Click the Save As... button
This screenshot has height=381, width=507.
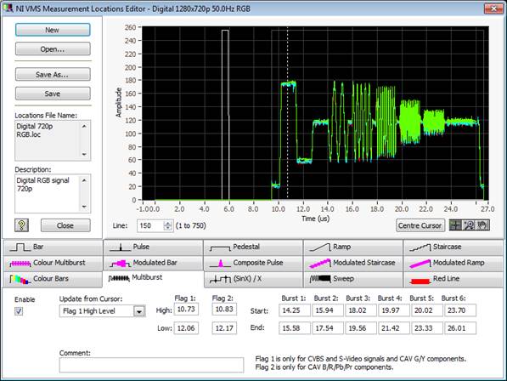53,75
